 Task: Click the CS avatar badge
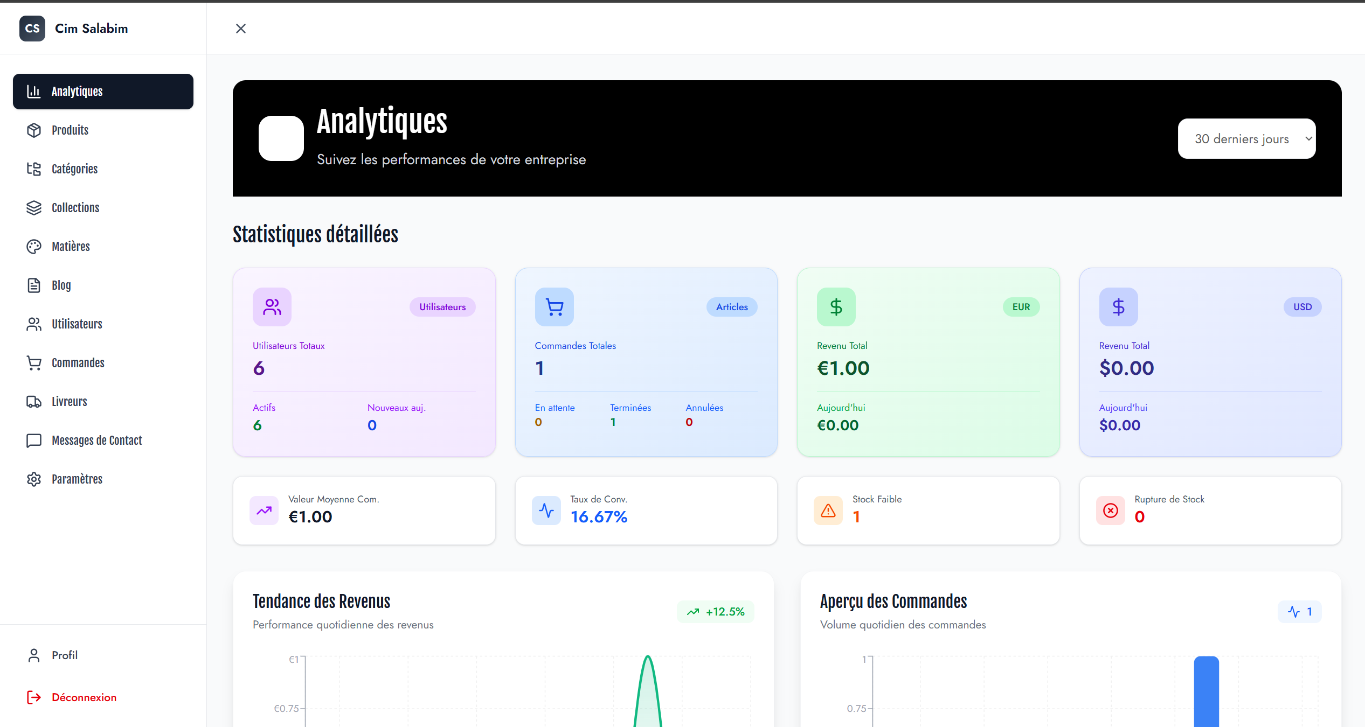(32, 29)
